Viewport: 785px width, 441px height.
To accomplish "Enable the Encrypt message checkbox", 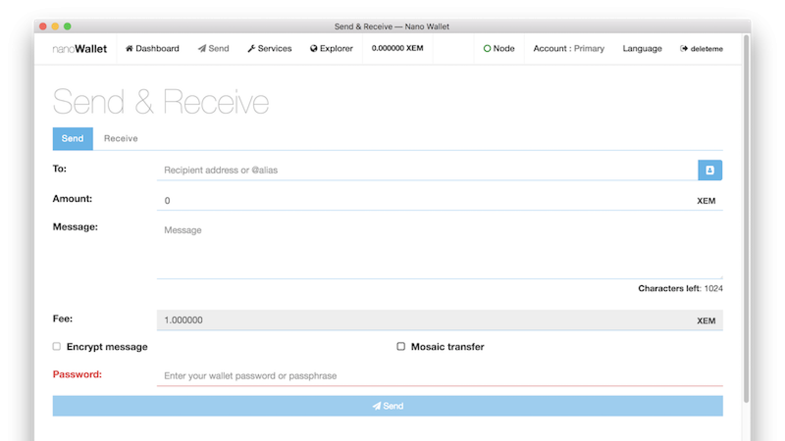I will click(56, 346).
